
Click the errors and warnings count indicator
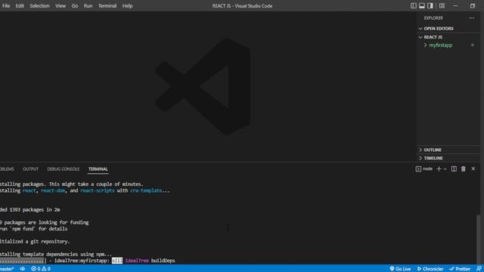pyautogui.click(x=40, y=269)
